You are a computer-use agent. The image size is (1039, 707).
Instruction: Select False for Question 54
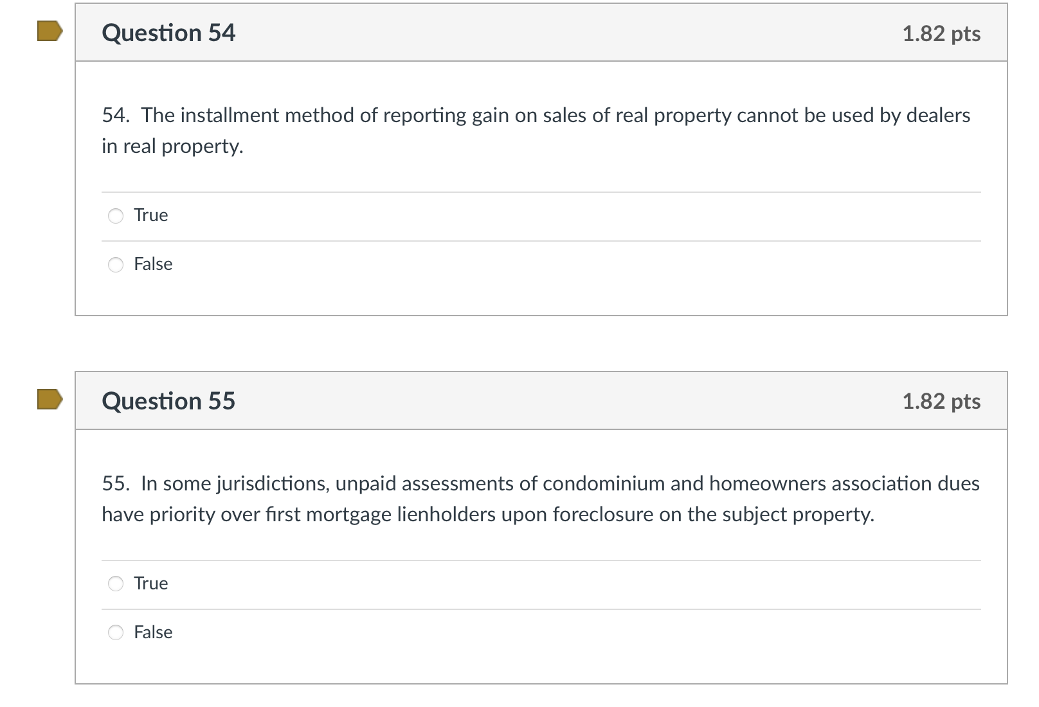tap(115, 264)
